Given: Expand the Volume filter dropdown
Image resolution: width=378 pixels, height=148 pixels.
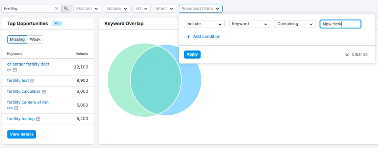Looking at the screenshot, I should click(117, 8).
